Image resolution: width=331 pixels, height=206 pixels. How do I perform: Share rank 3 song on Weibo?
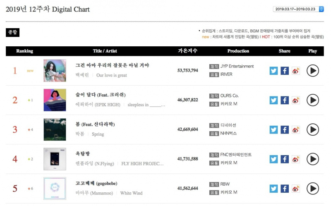(296, 130)
